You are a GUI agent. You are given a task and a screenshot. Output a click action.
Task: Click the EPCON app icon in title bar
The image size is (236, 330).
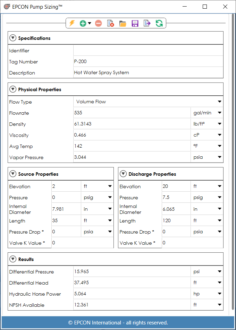tap(7, 7)
